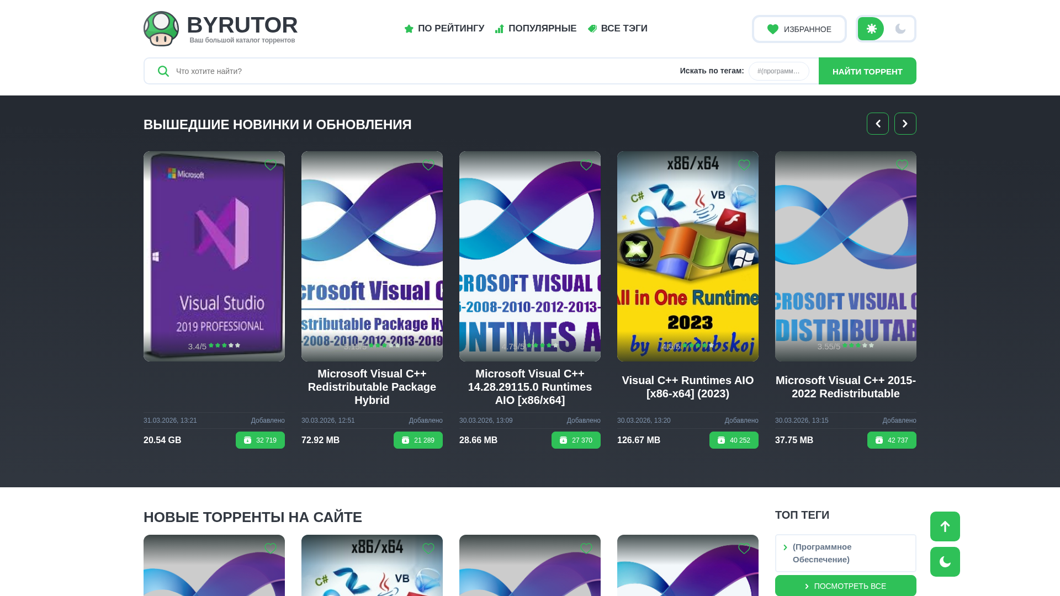This screenshot has height=596, width=1060.
Task: Click the 32 719 download button
Action: [260, 440]
